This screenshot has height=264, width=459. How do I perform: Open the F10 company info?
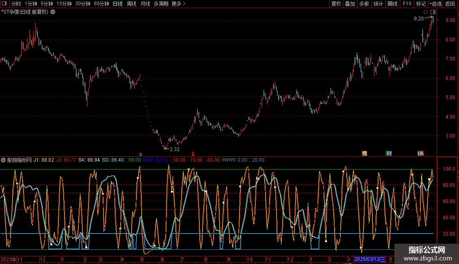(x=407, y=4)
